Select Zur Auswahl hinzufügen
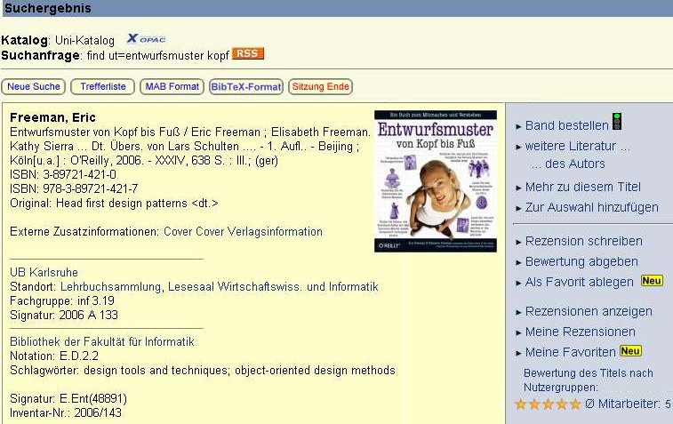This screenshot has height=424, width=673. pyautogui.click(x=591, y=208)
